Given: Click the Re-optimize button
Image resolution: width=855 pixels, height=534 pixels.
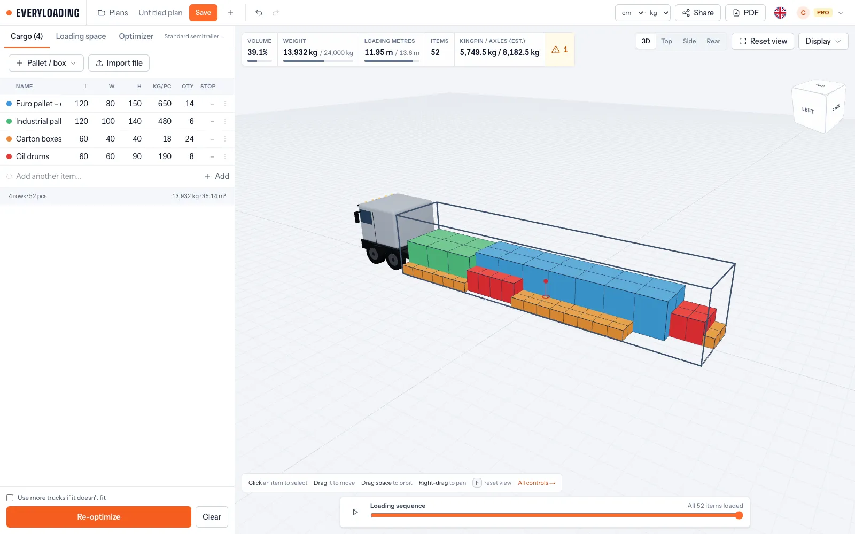Looking at the screenshot, I should (99, 517).
